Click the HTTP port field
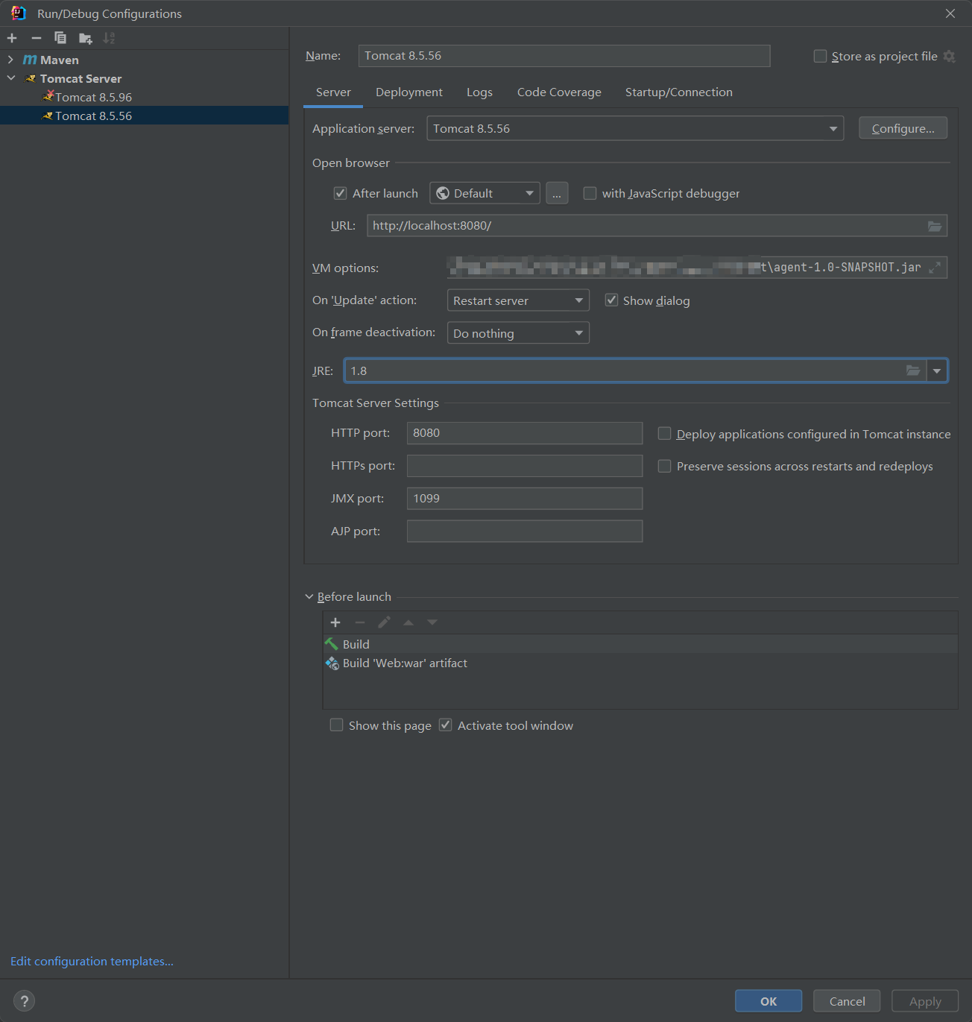The height and width of the screenshot is (1022, 972). (x=525, y=433)
